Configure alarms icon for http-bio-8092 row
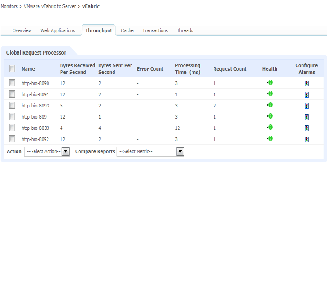This screenshot has width=328, height=282. tap(306, 140)
